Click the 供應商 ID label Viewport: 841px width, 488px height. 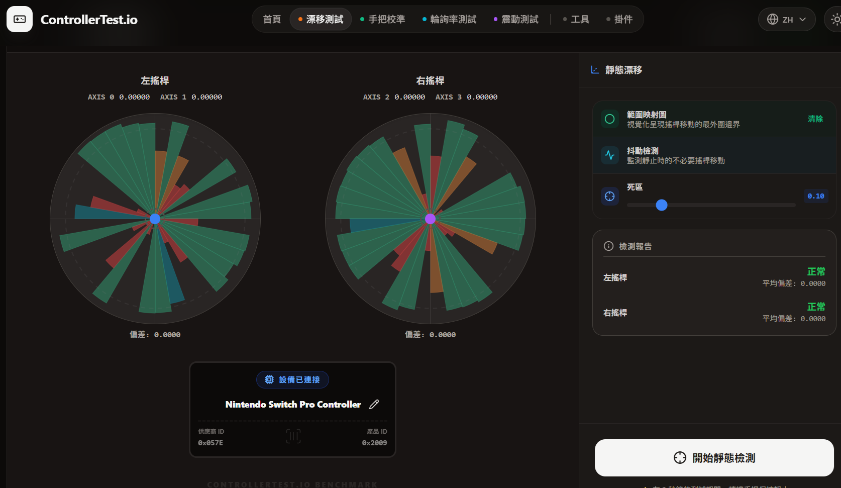click(211, 432)
